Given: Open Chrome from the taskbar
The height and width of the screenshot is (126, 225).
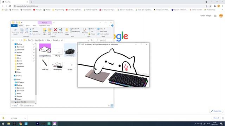Looking at the screenshot, I should point(20,124).
